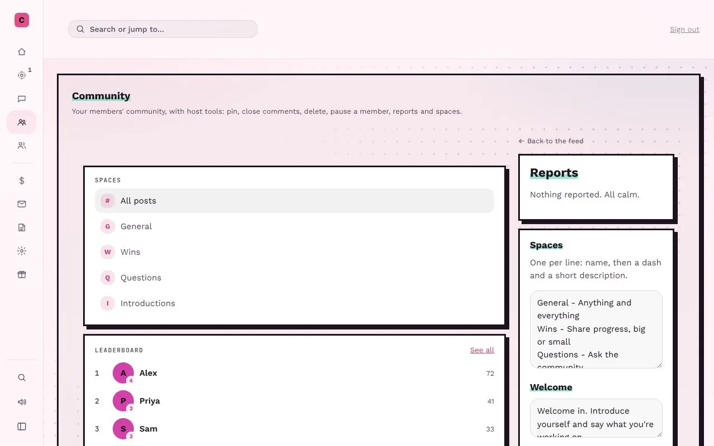This screenshot has height=446, width=714.
Task: Open the members icon below Community
Action: tap(22, 146)
